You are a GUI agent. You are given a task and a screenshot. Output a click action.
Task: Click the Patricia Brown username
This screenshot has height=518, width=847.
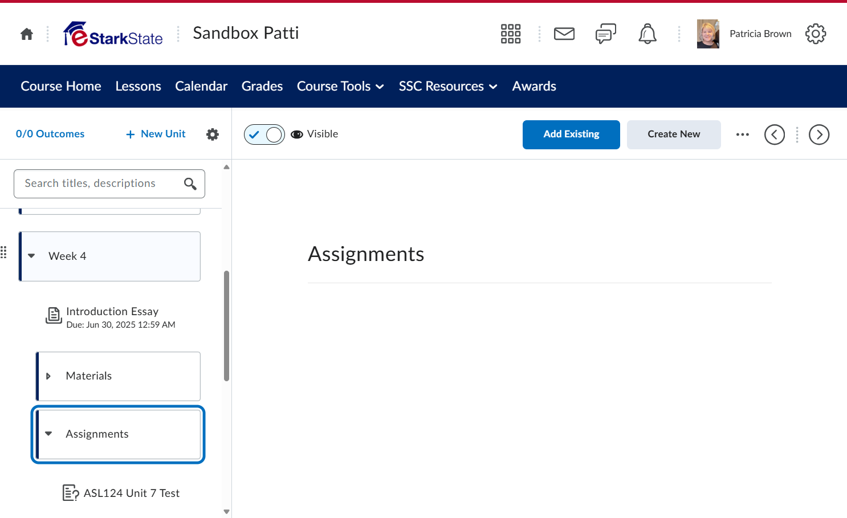click(x=760, y=34)
